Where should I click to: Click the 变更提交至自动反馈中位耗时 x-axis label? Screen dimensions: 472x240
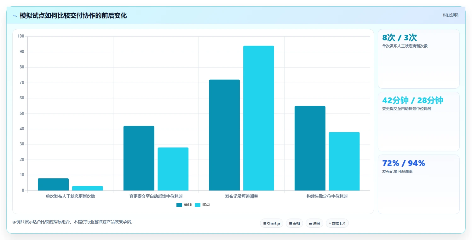(156, 196)
